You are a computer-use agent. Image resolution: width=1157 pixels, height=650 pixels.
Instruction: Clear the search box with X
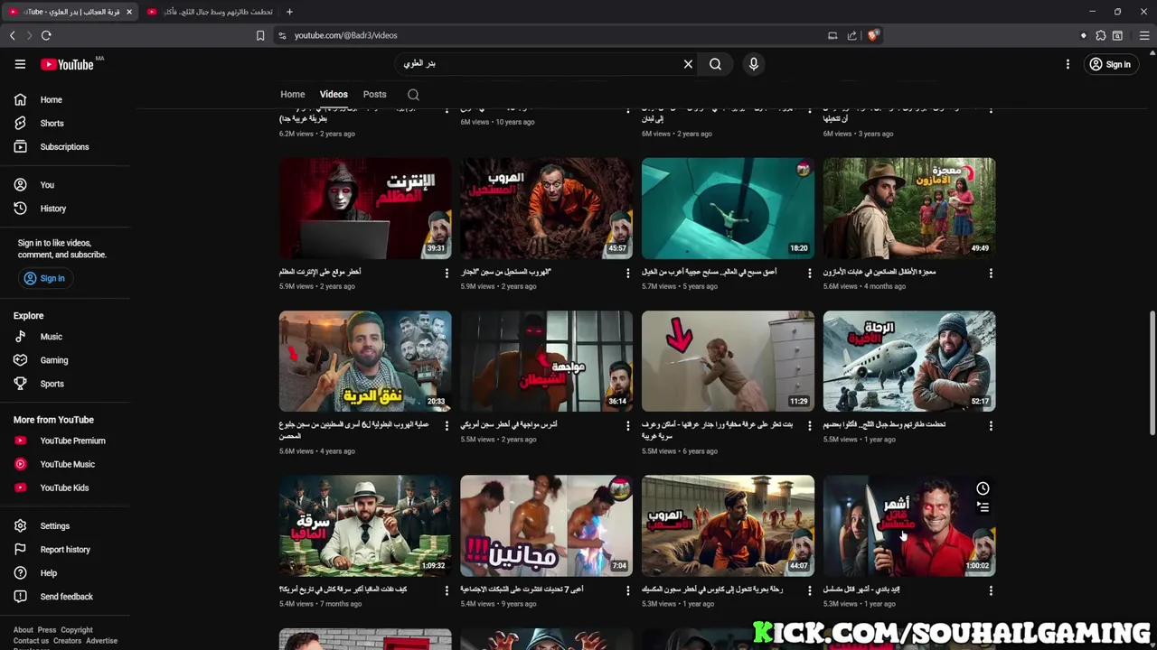[688, 64]
